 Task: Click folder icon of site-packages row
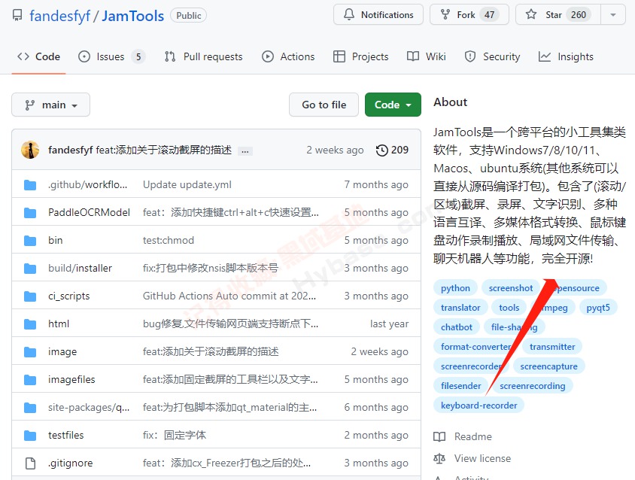click(x=30, y=408)
